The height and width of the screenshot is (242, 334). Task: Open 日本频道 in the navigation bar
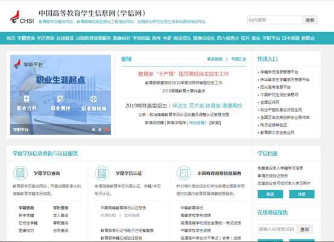click(x=291, y=38)
